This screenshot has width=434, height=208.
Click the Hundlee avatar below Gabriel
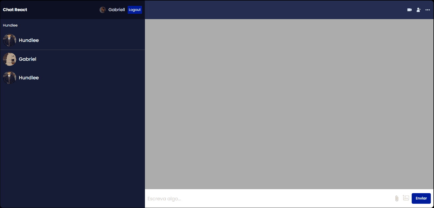coord(10,78)
